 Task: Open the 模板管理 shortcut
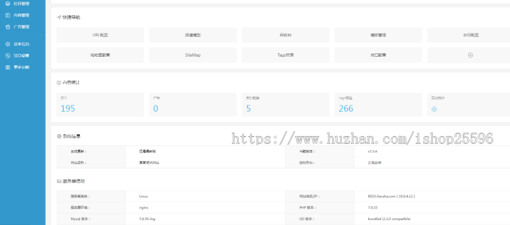coord(378,35)
